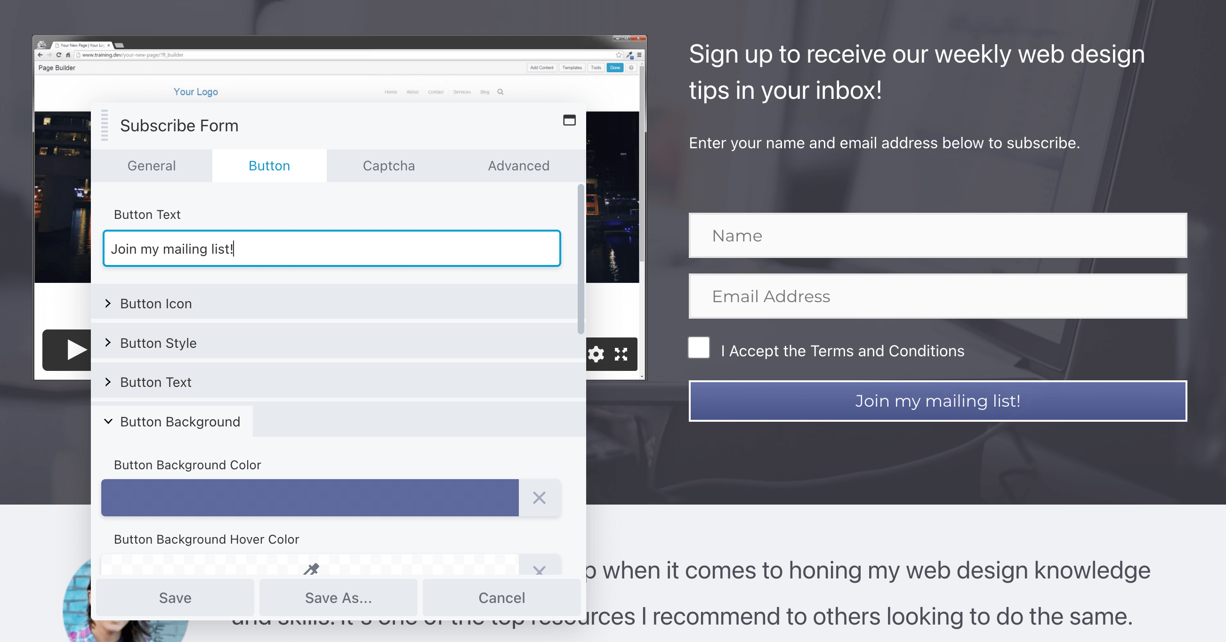Image resolution: width=1226 pixels, height=642 pixels.
Task: Expand the Button Icon section
Action: 156,304
